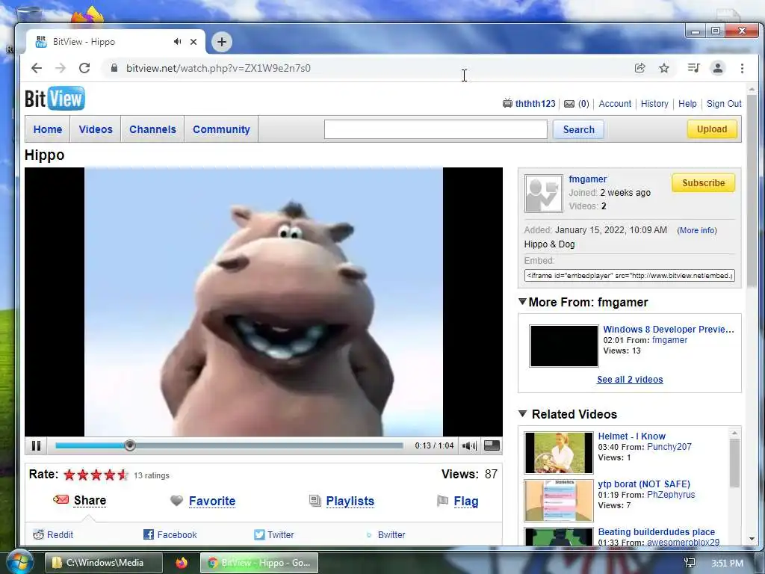The width and height of the screenshot is (765, 574).
Task: Open the Helmet - I Know video
Action: (x=632, y=436)
